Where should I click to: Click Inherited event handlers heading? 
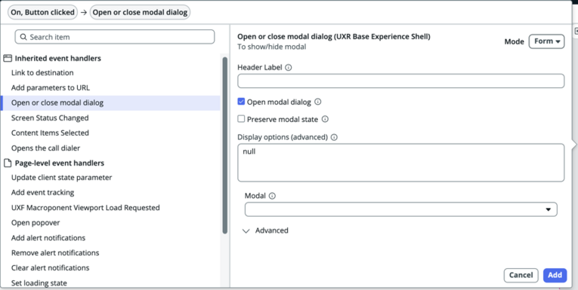tap(58, 59)
